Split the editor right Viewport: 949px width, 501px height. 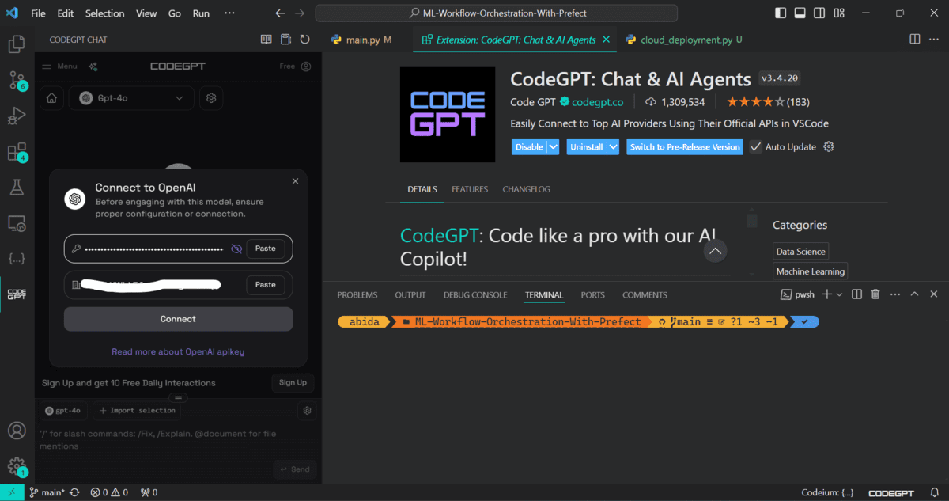coord(914,39)
